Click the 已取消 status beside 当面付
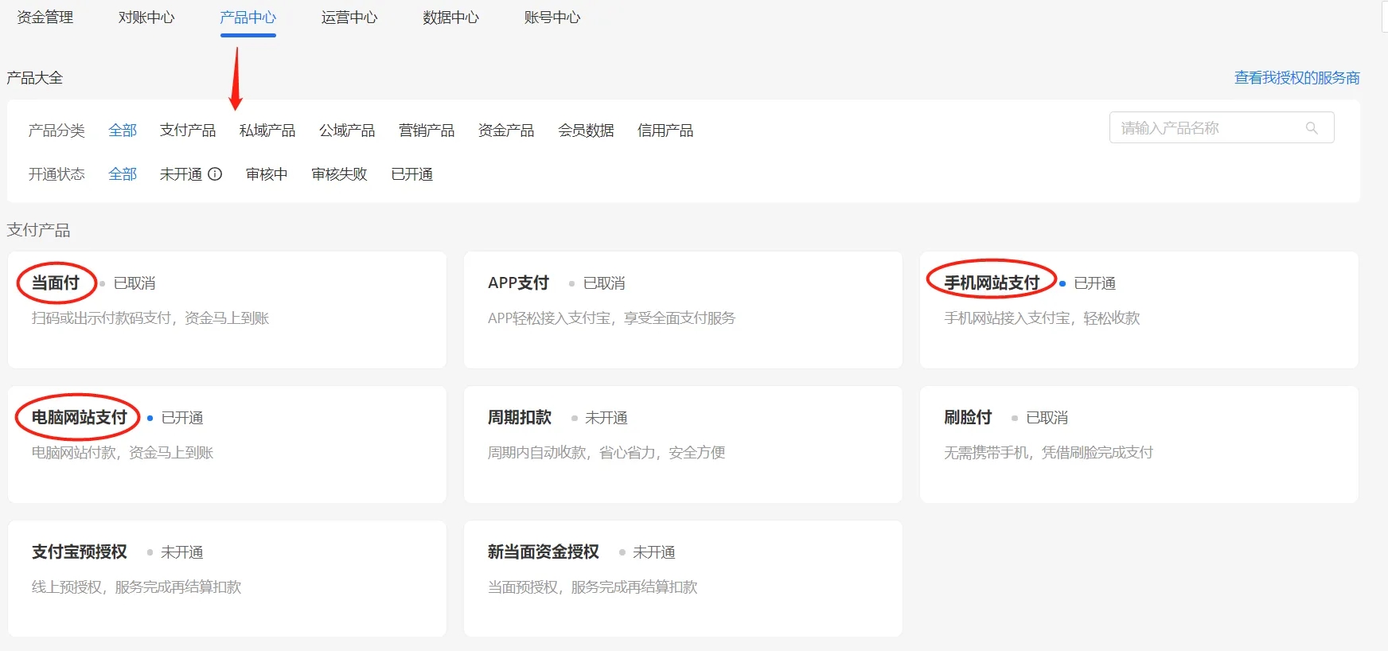The image size is (1388, 651). 135,283
